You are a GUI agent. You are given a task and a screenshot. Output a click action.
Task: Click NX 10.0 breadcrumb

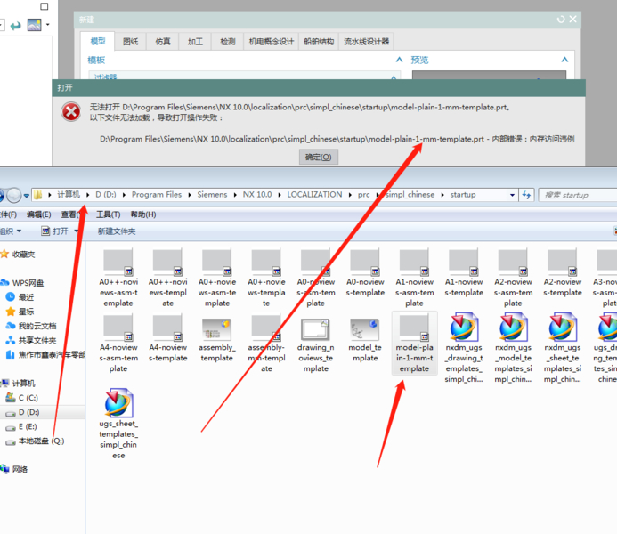click(257, 195)
